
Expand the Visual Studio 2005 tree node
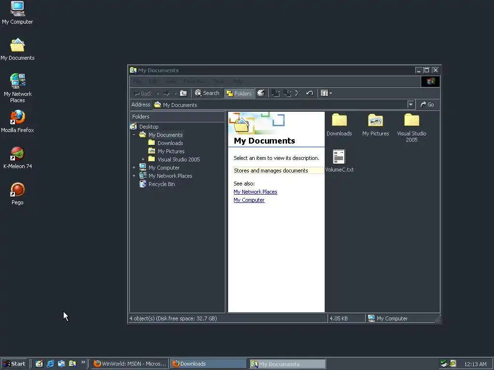pos(143,159)
